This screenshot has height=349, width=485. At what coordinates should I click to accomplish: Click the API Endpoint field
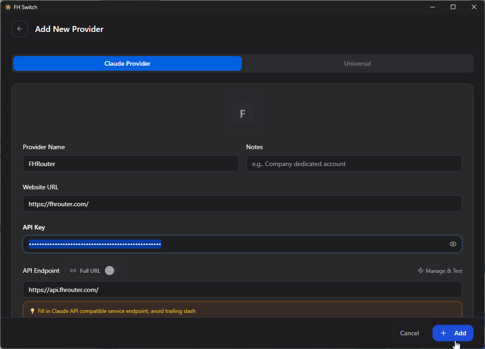coord(243,289)
